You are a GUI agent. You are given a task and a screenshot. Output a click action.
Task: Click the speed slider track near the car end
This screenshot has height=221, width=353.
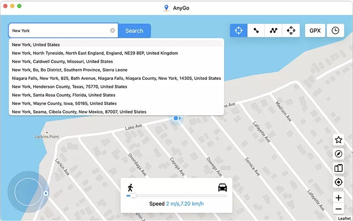tap(222, 196)
